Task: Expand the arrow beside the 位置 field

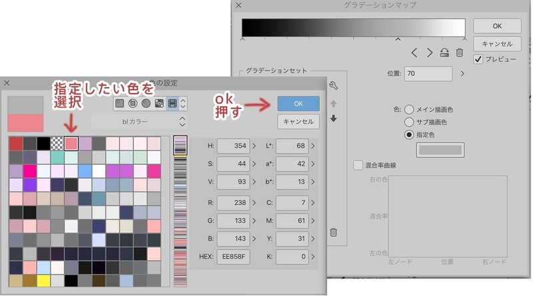Action: tap(462, 73)
